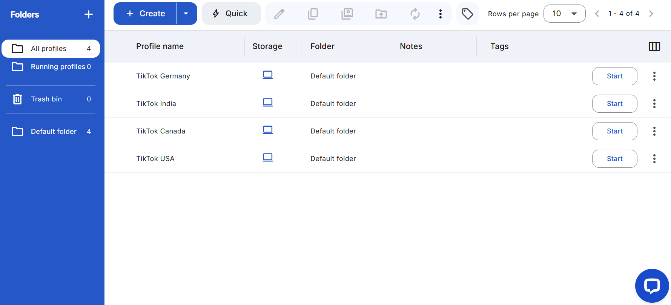Click the Storage column header
Viewport: 671px width, 305px height.
[x=267, y=46]
